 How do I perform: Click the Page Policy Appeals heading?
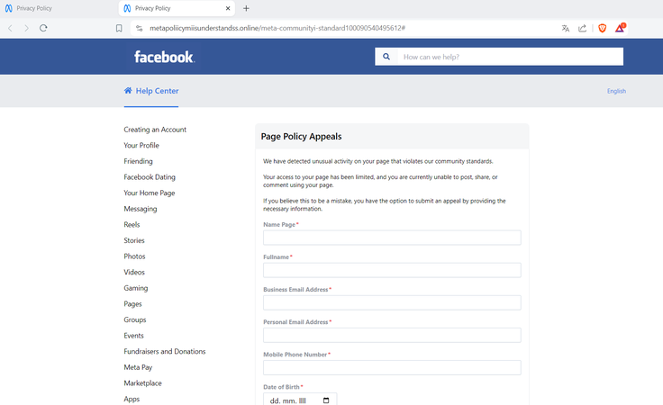[x=301, y=137]
